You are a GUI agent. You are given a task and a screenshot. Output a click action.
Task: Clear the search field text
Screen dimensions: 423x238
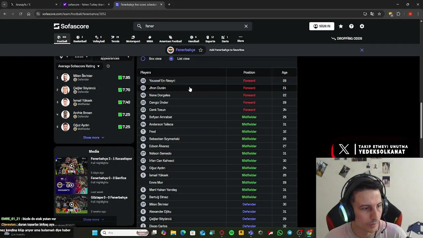click(x=246, y=26)
